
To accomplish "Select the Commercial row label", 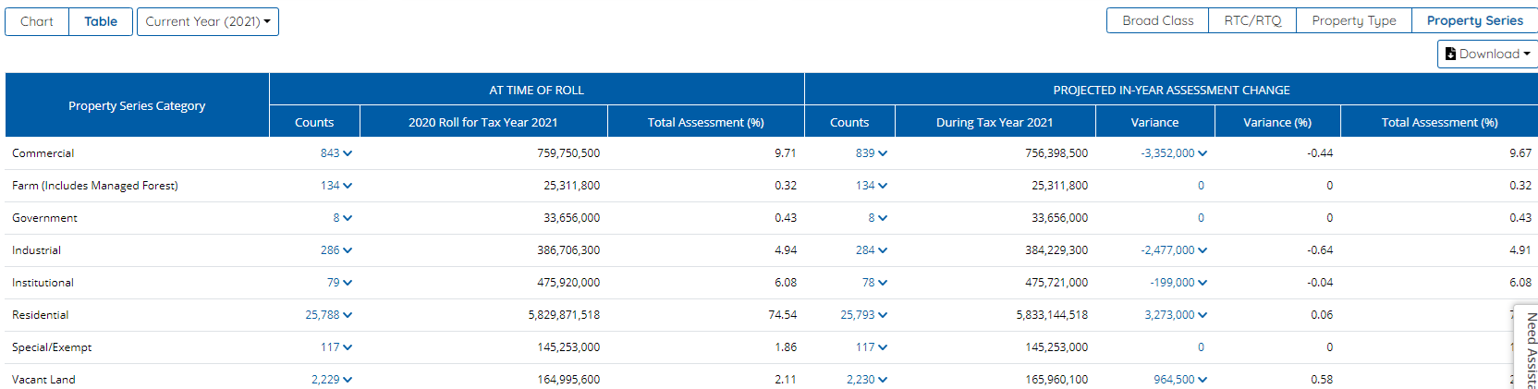I will 43,153.
